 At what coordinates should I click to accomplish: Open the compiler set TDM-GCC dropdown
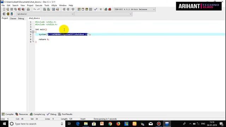point(154,10)
